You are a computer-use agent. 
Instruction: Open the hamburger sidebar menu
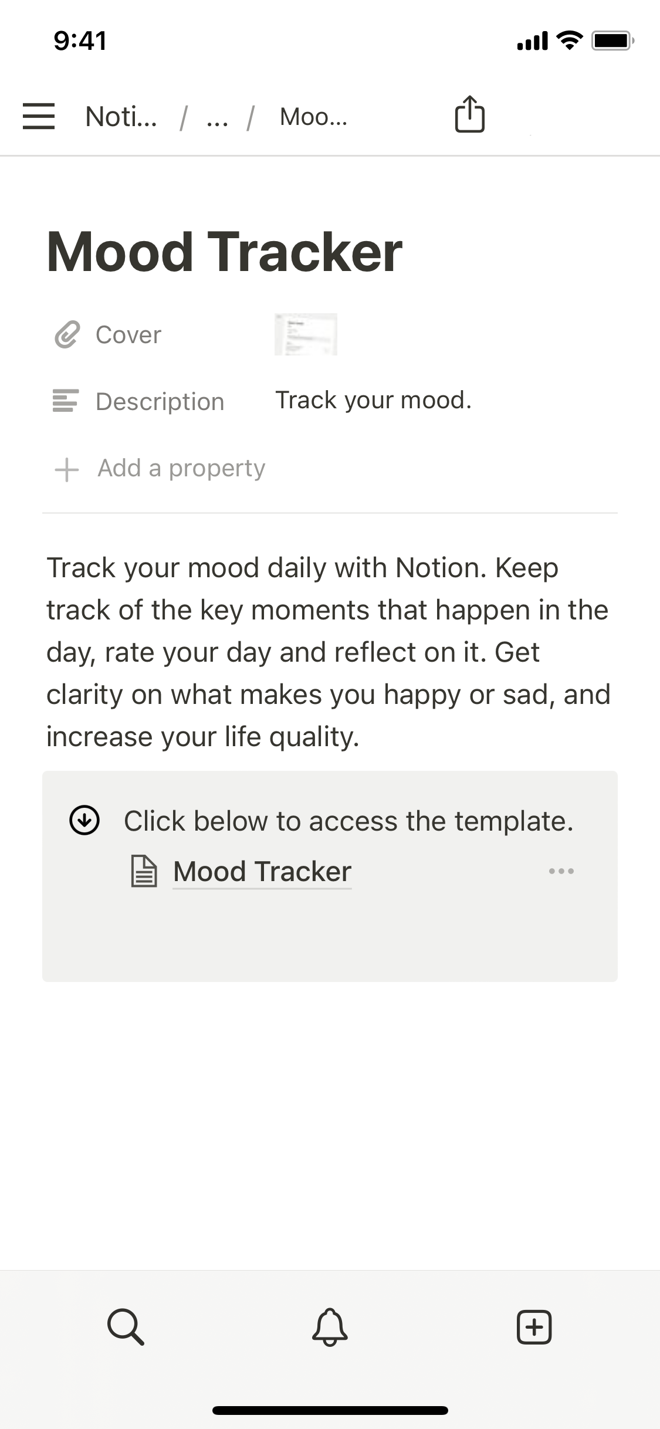(39, 116)
